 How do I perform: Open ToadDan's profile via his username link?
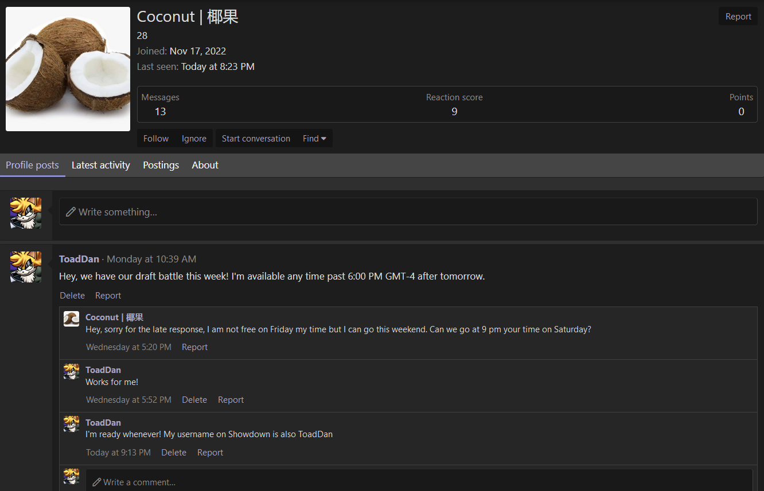point(79,259)
